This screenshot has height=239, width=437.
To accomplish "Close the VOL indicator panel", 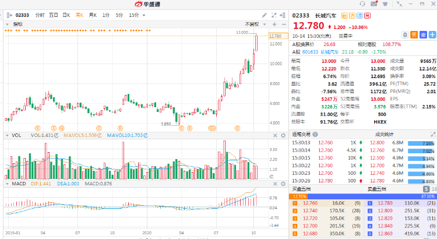I will click(275, 136).
